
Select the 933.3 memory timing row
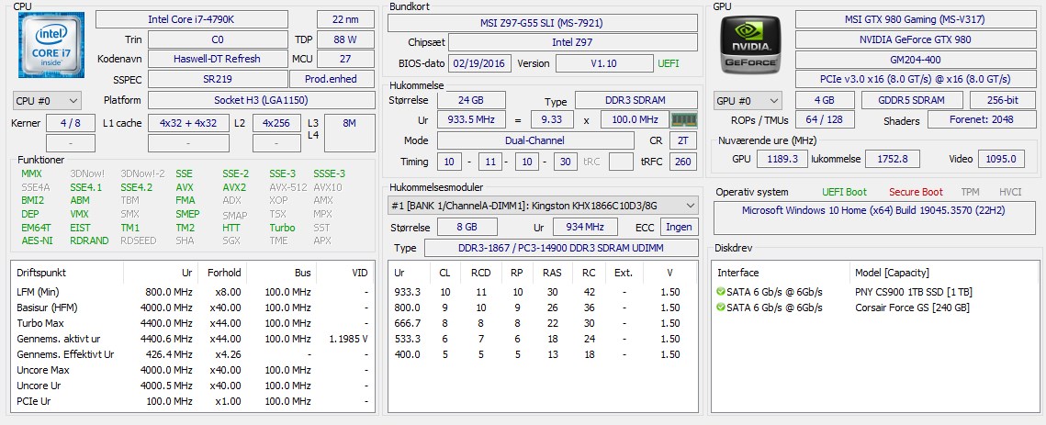tap(542, 292)
